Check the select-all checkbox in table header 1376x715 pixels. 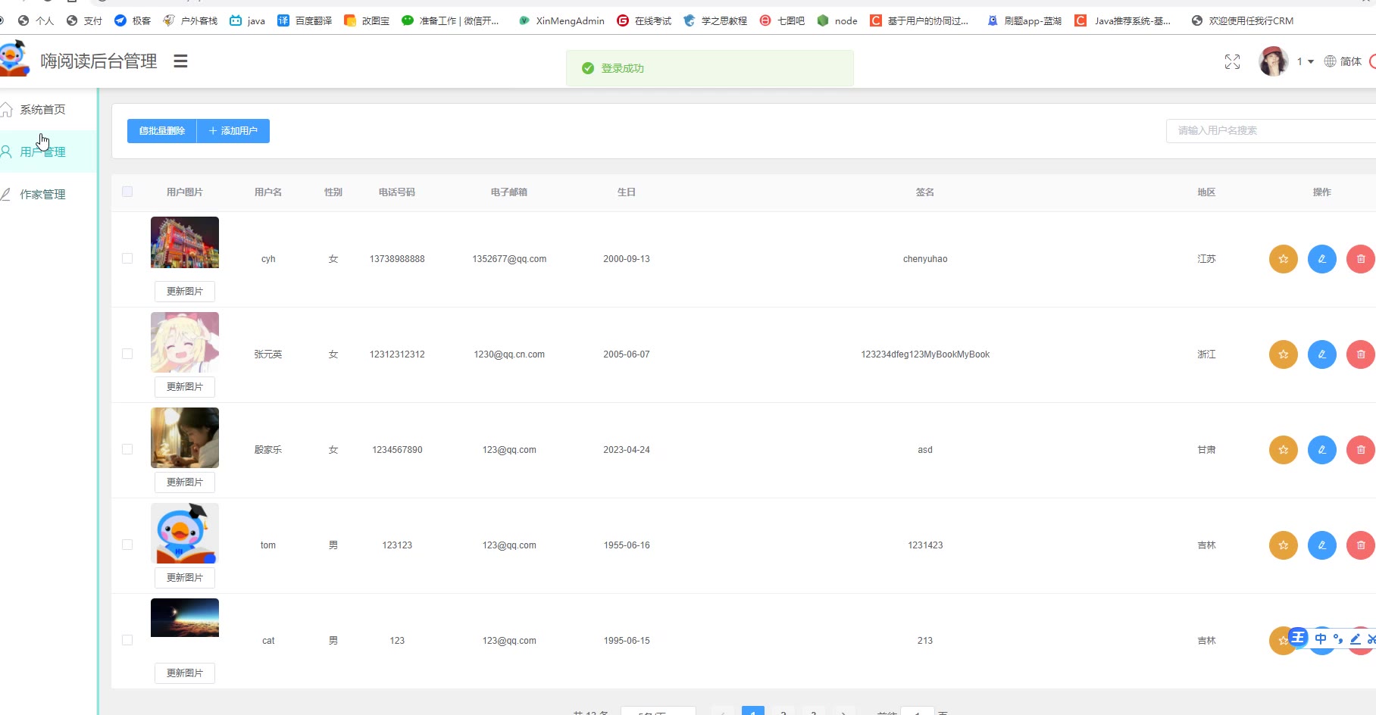[x=127, y=192]
